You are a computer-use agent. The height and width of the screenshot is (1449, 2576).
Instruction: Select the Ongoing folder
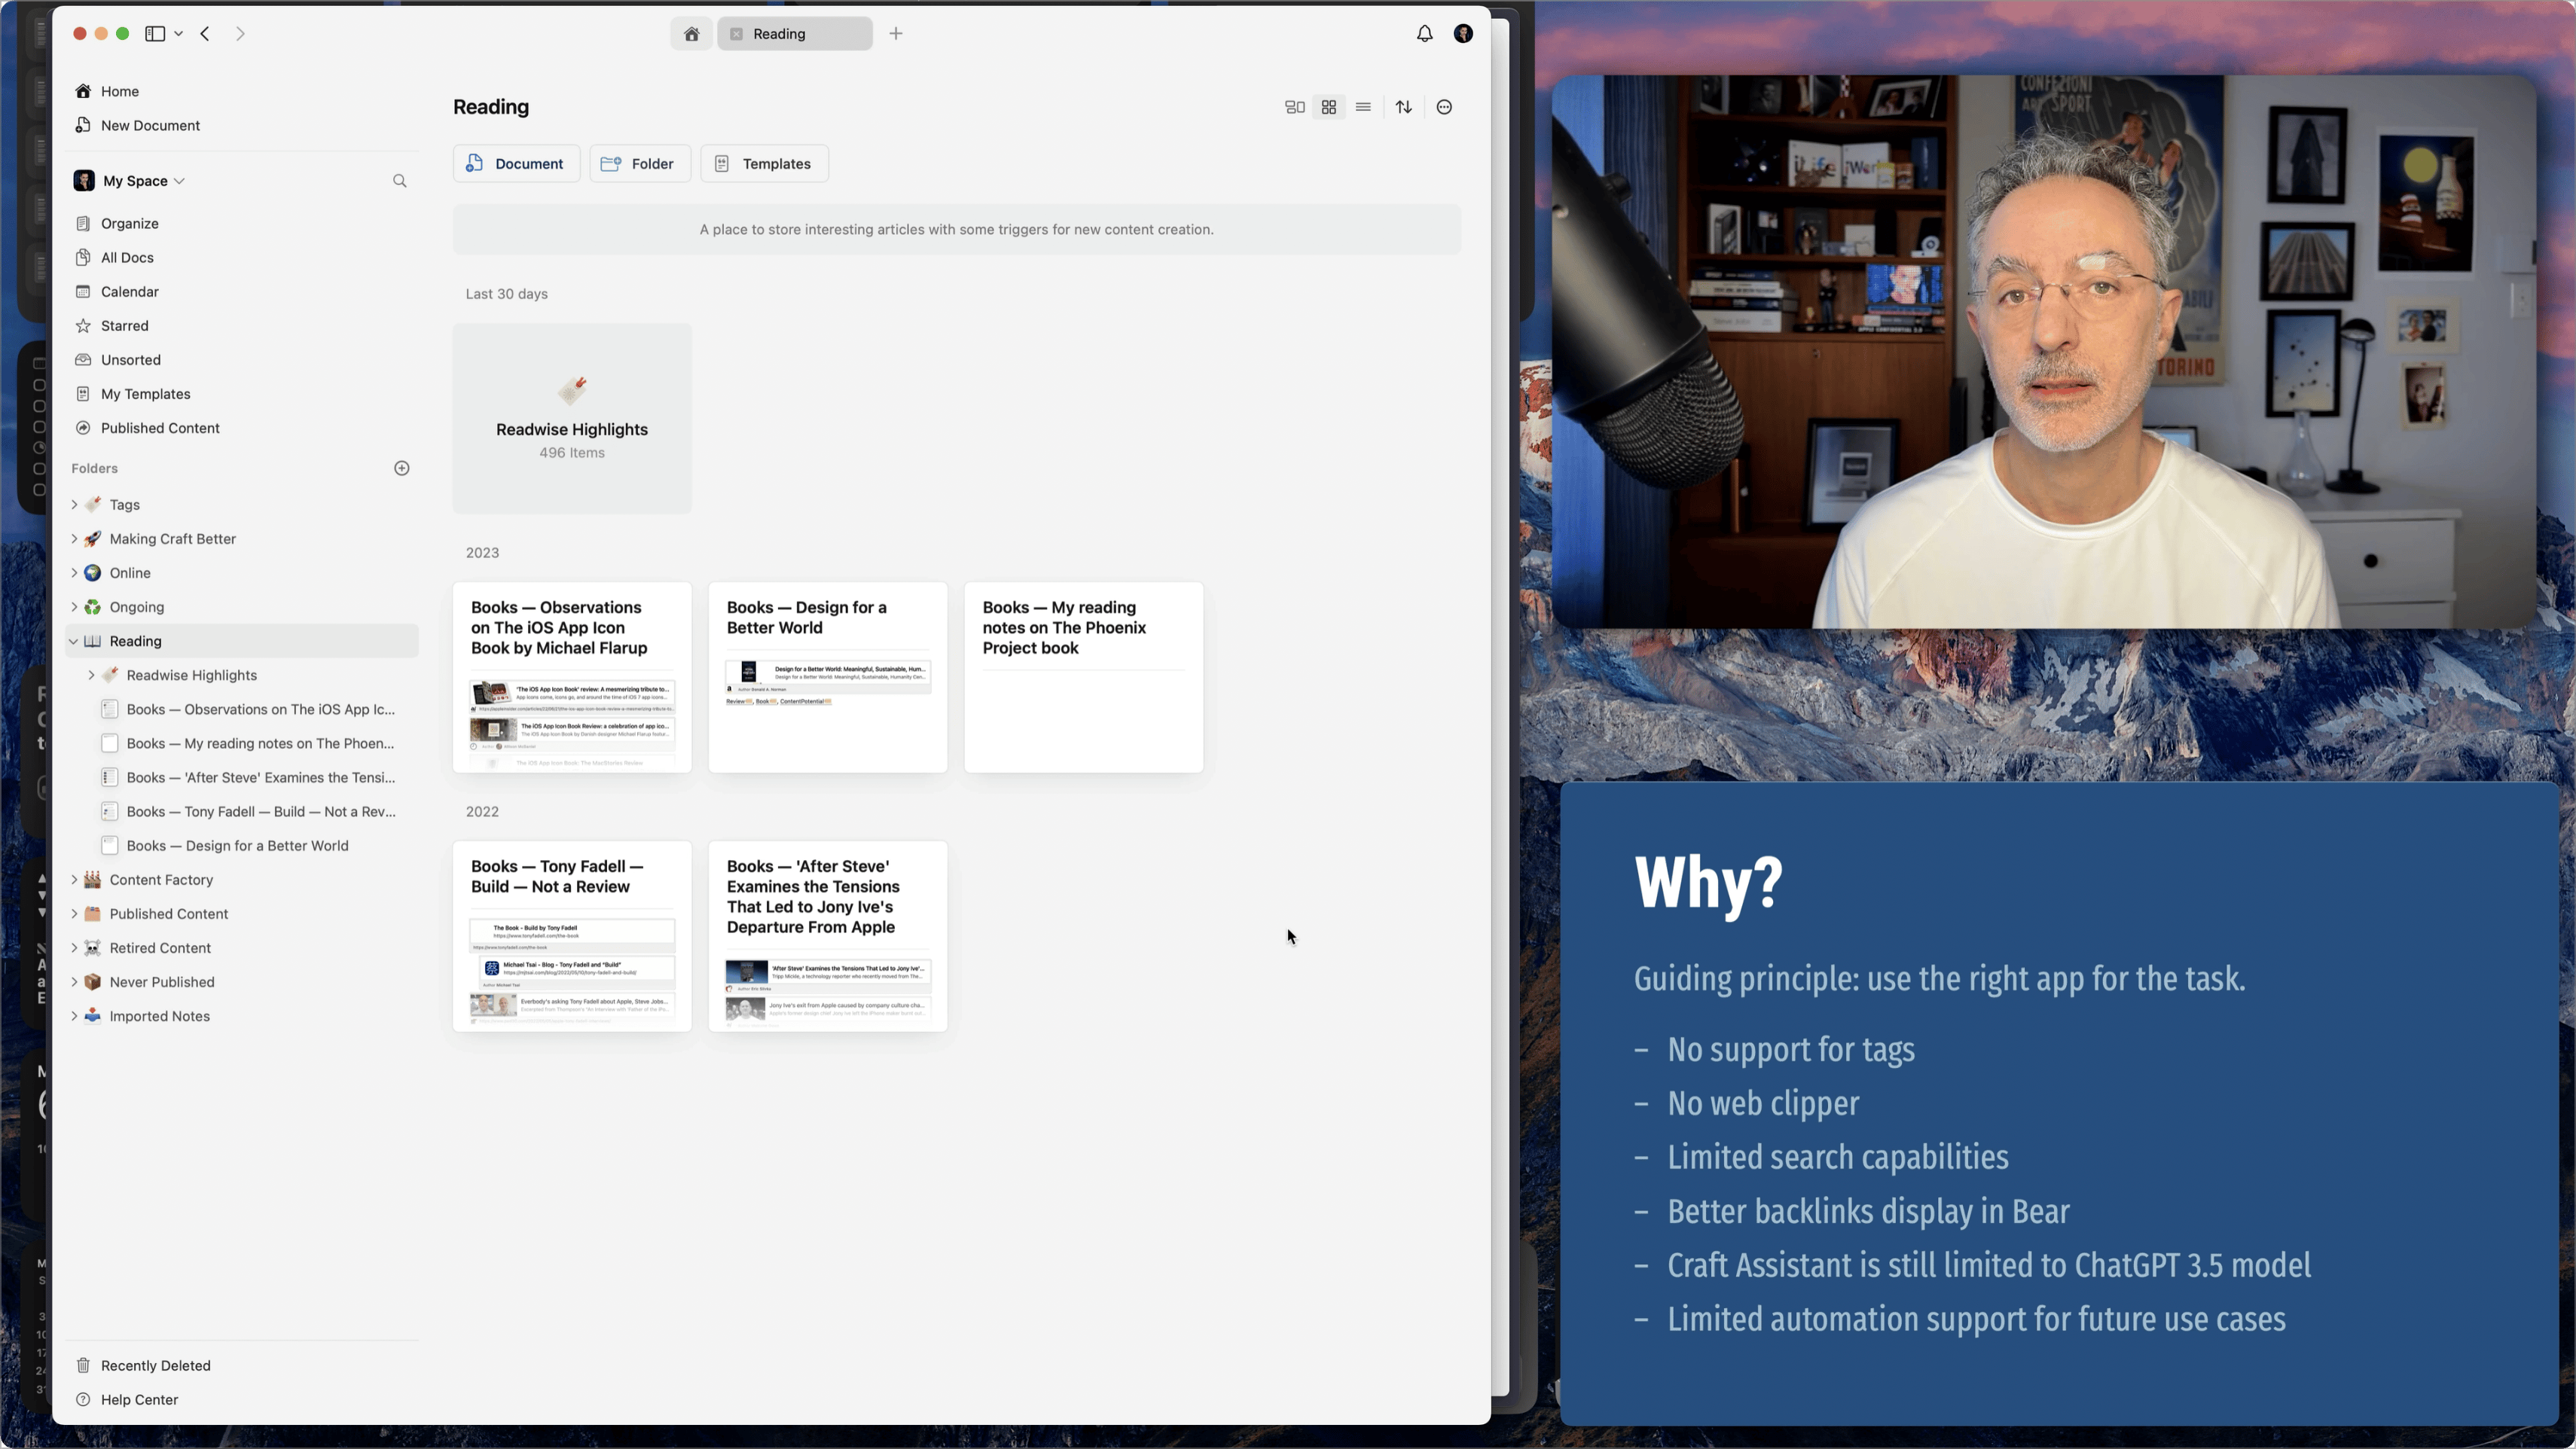click(x=242, y=606)
